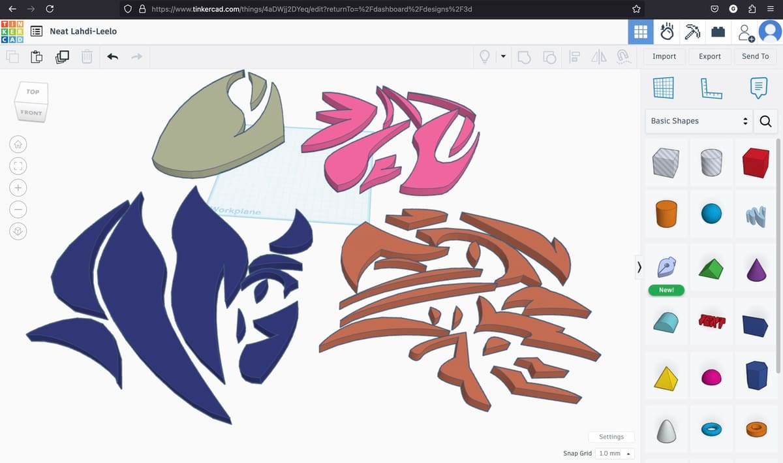
Task: Pick the yellow Pyramid shape
Action: pyautogui.click(x=666, y=377)
